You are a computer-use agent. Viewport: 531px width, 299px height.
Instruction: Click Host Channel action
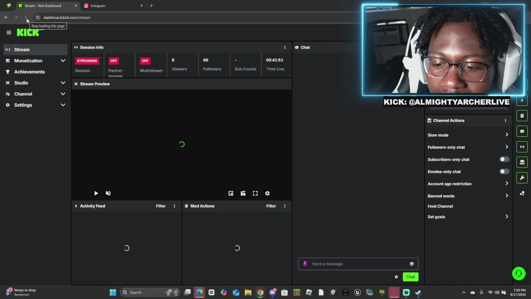coord(440,206)
